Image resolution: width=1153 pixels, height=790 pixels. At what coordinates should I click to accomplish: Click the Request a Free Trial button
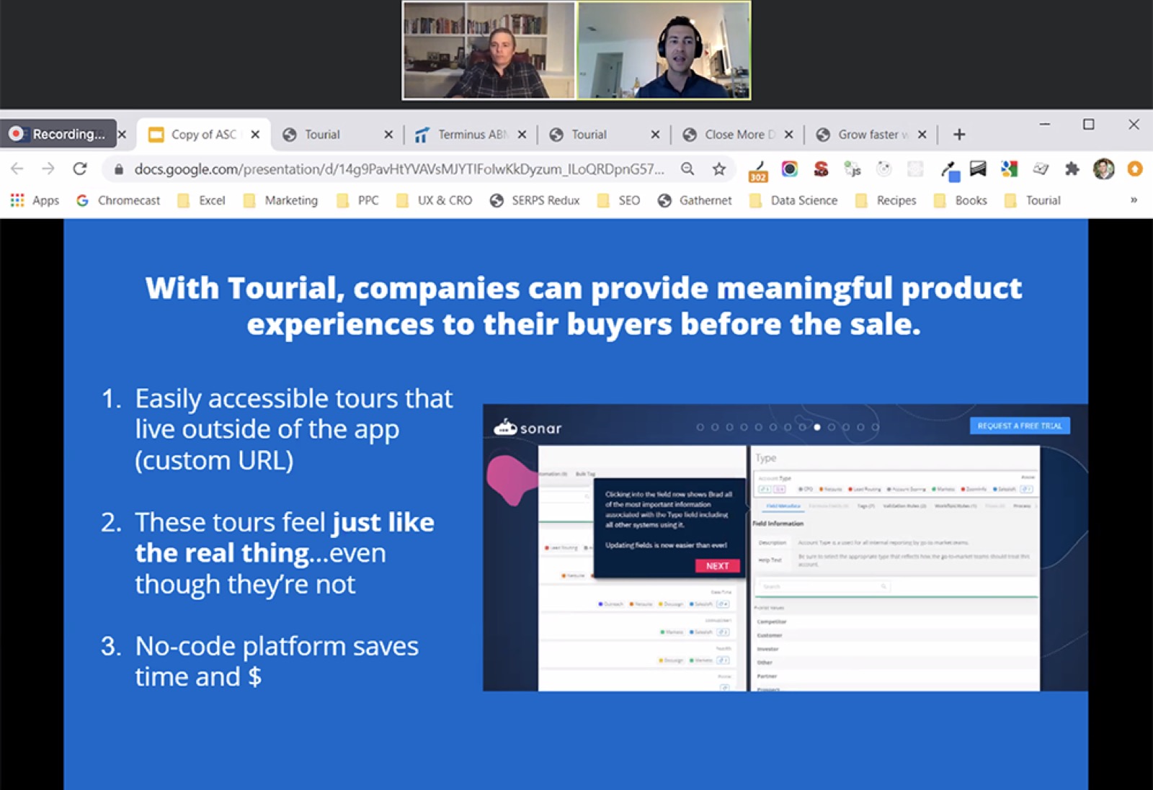pos(1020,426)
